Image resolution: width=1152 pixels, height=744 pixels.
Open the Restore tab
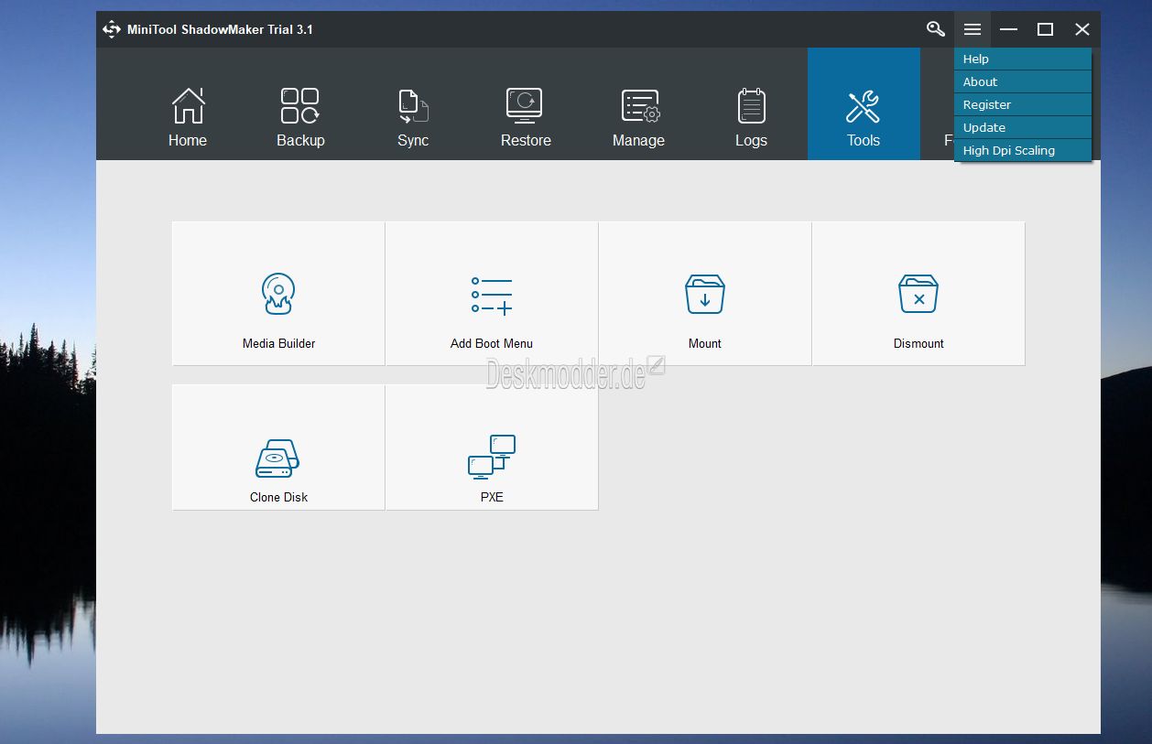click(526, 117)
